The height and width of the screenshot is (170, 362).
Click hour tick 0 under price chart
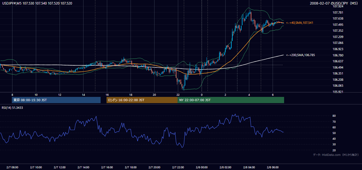(202, 95)
